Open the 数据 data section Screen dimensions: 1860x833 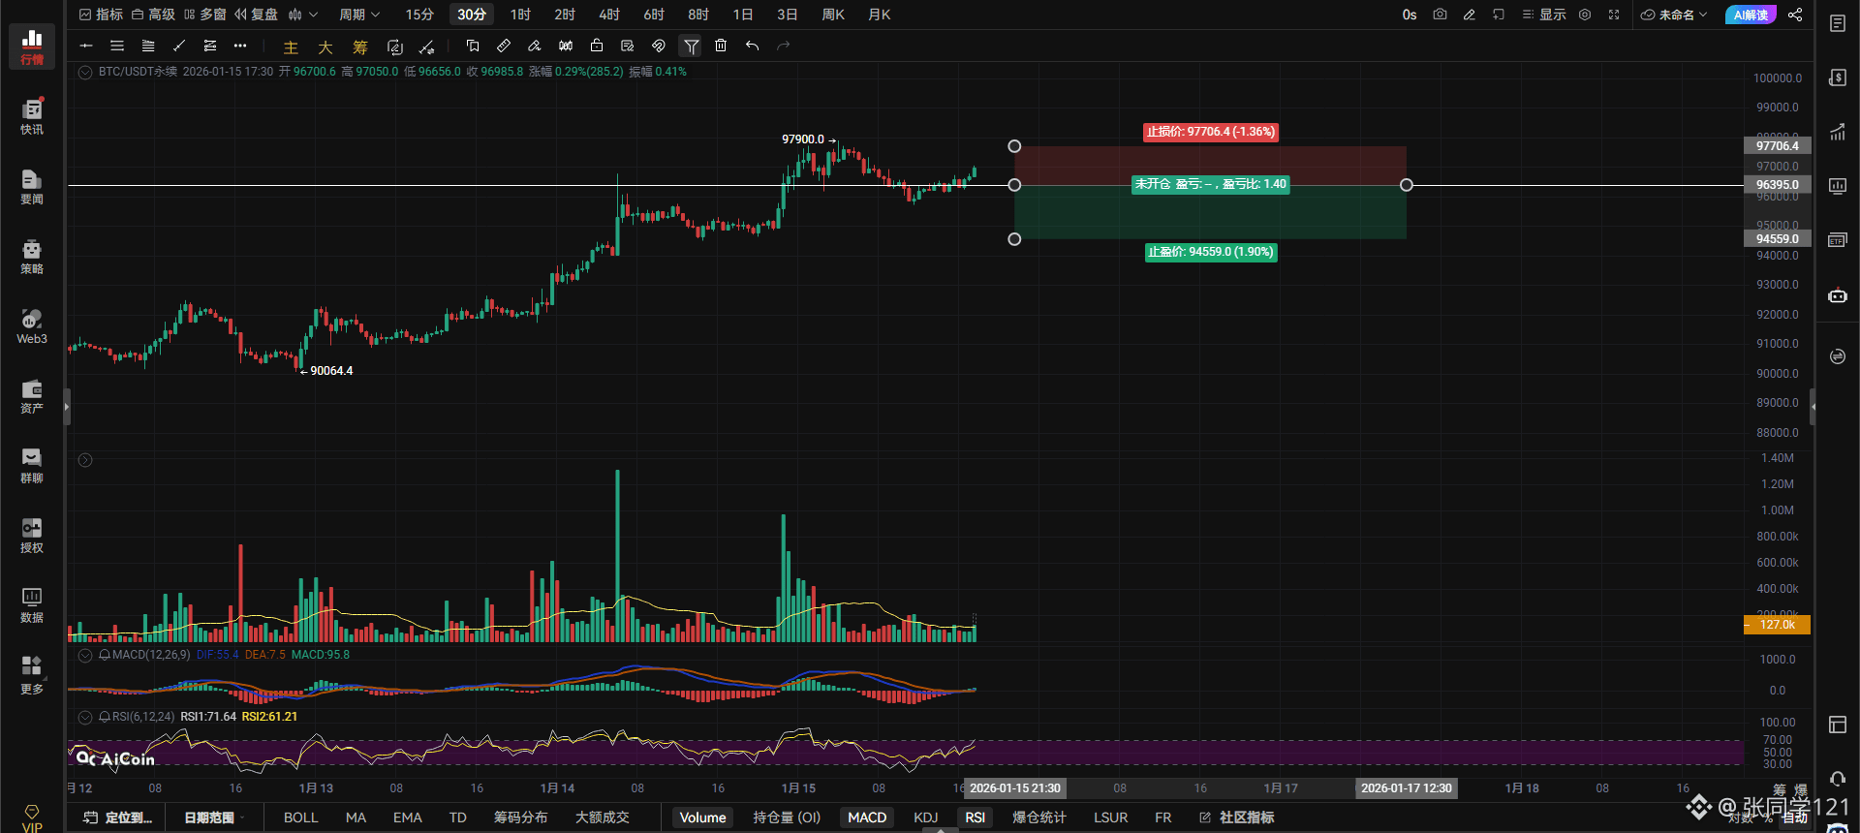pos(32,604)
